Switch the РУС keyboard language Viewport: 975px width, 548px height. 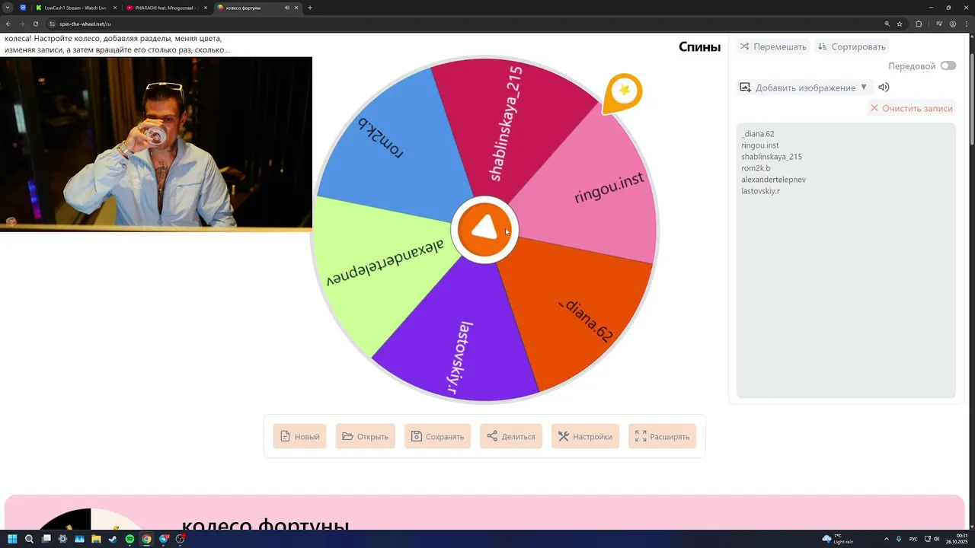(913, 539)
